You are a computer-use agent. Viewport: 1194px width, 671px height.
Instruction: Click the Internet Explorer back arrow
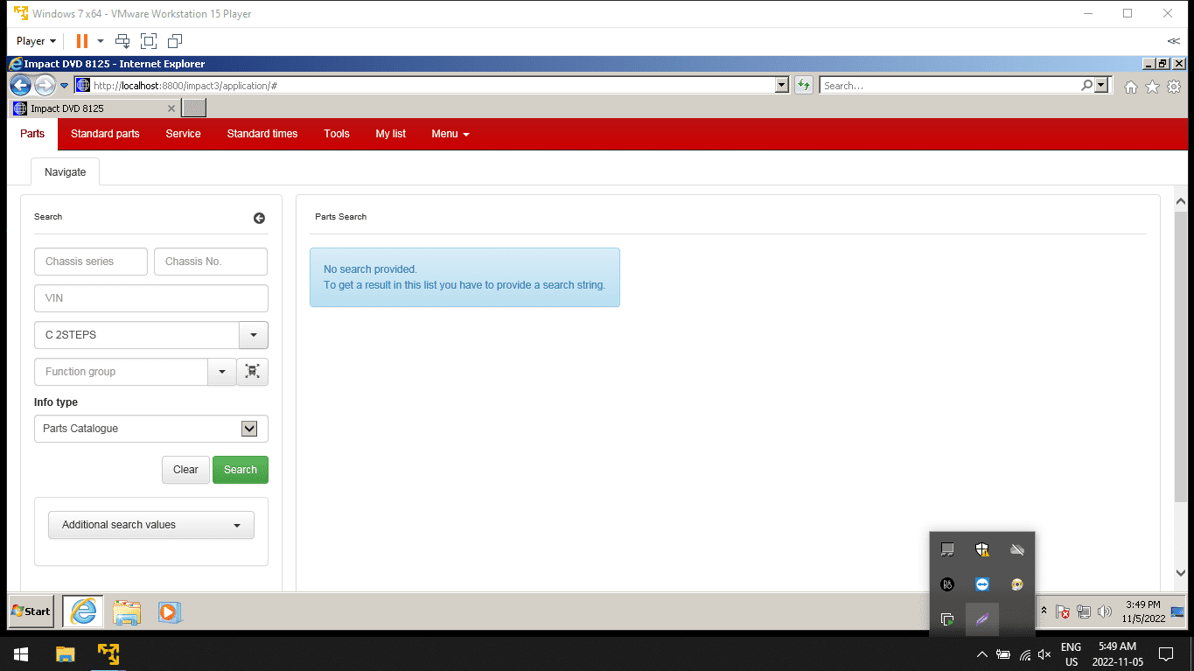click(x=20, y=86)
